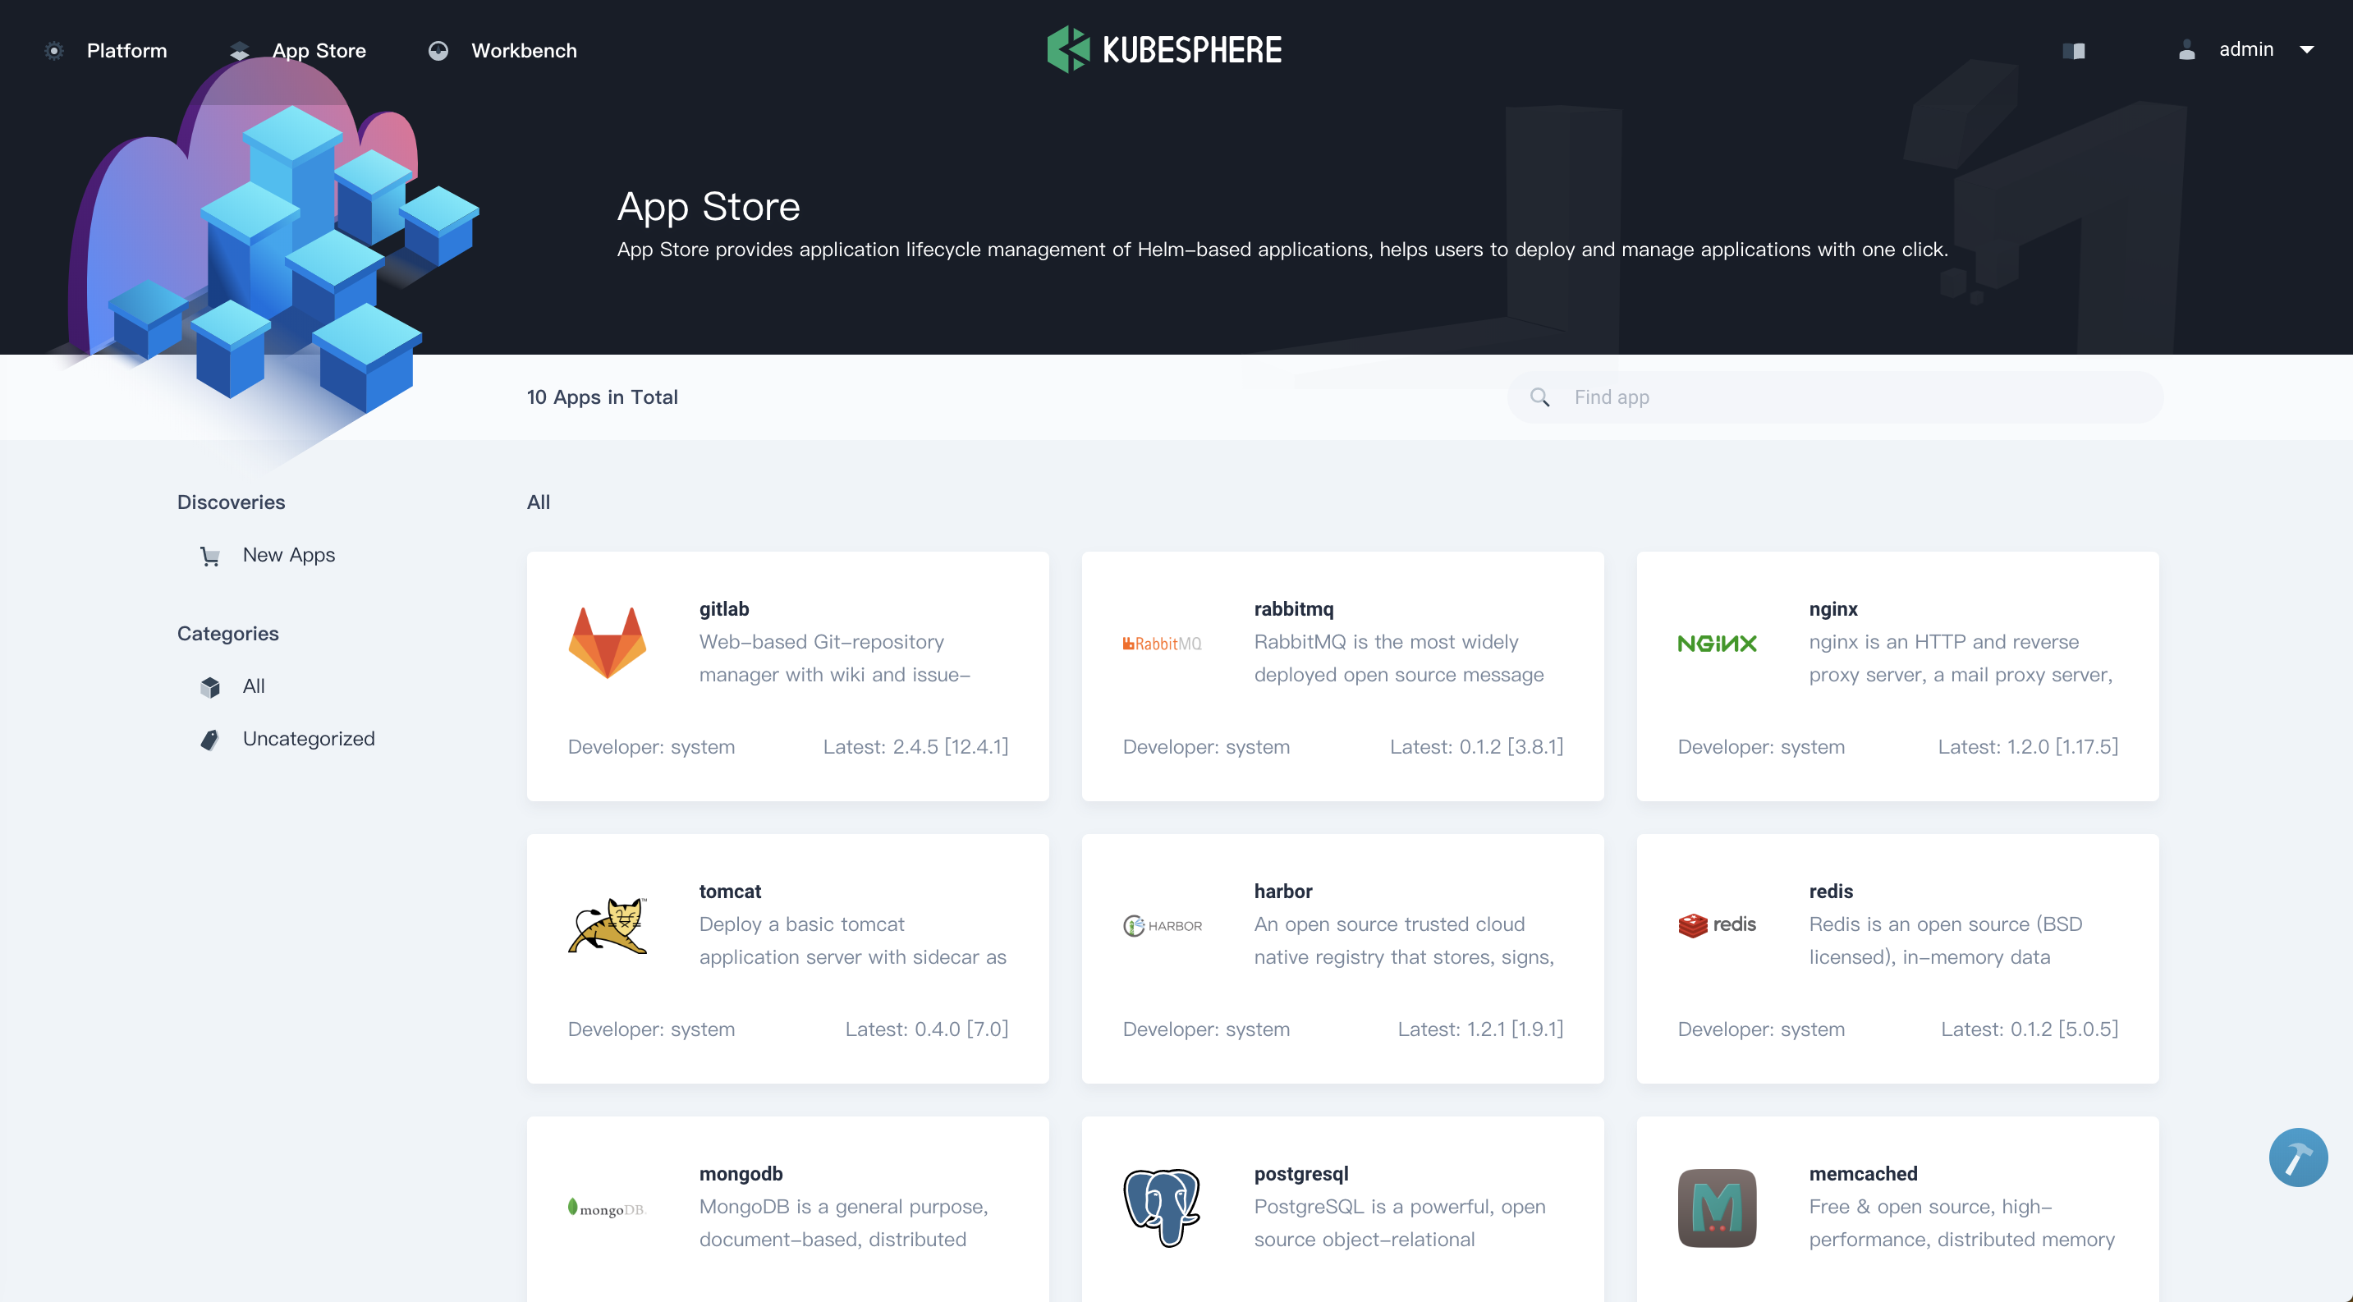Click the harbor description text
This screenshot has height=1302, width=2353.
pos(1404,941)
